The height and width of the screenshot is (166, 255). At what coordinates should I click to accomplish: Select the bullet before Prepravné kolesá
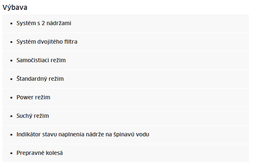[11, 154]
